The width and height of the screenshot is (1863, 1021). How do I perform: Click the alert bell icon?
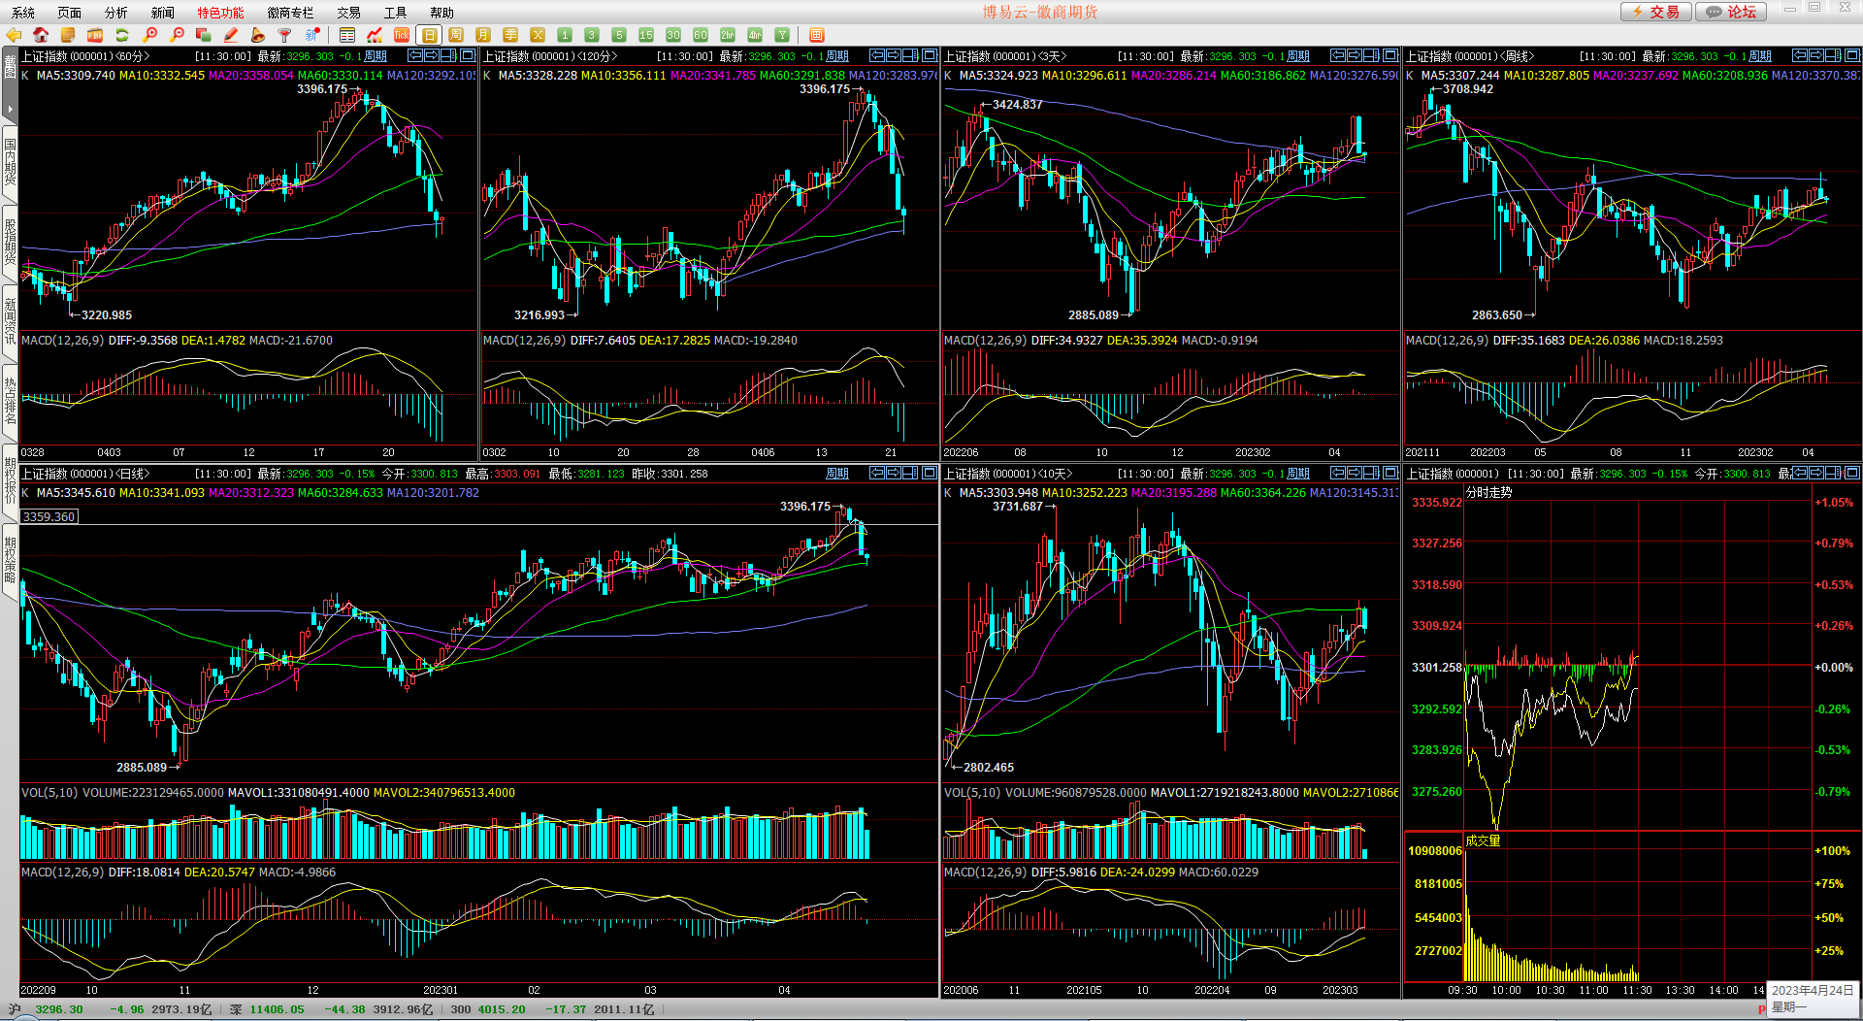coord(258,35)
